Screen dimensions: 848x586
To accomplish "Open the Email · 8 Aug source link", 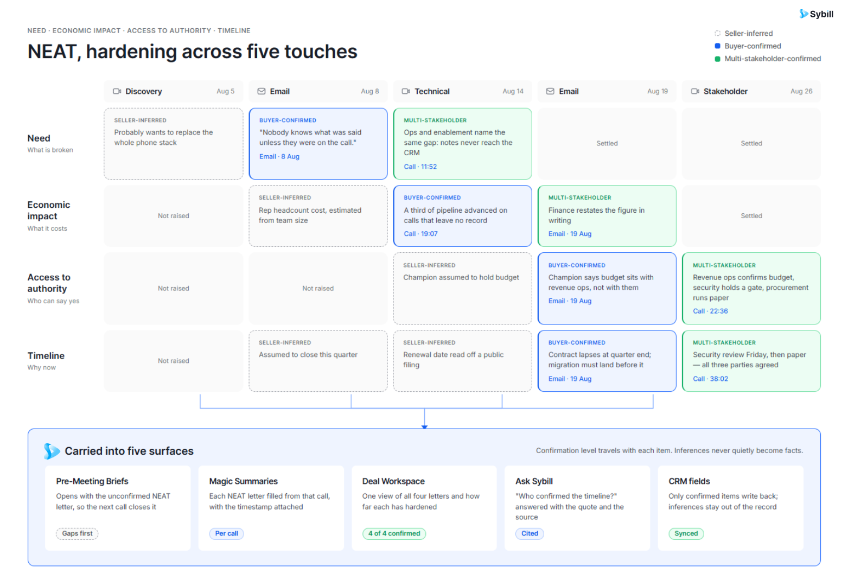I will tap(279, 156).
